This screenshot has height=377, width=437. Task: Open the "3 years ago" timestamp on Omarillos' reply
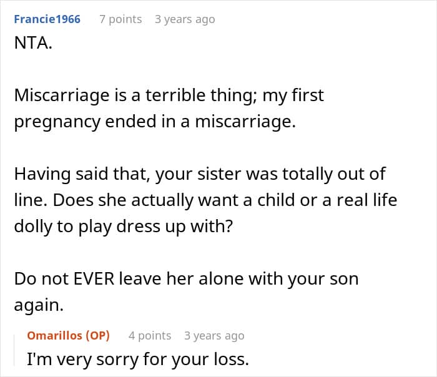[x=214, y=335]
